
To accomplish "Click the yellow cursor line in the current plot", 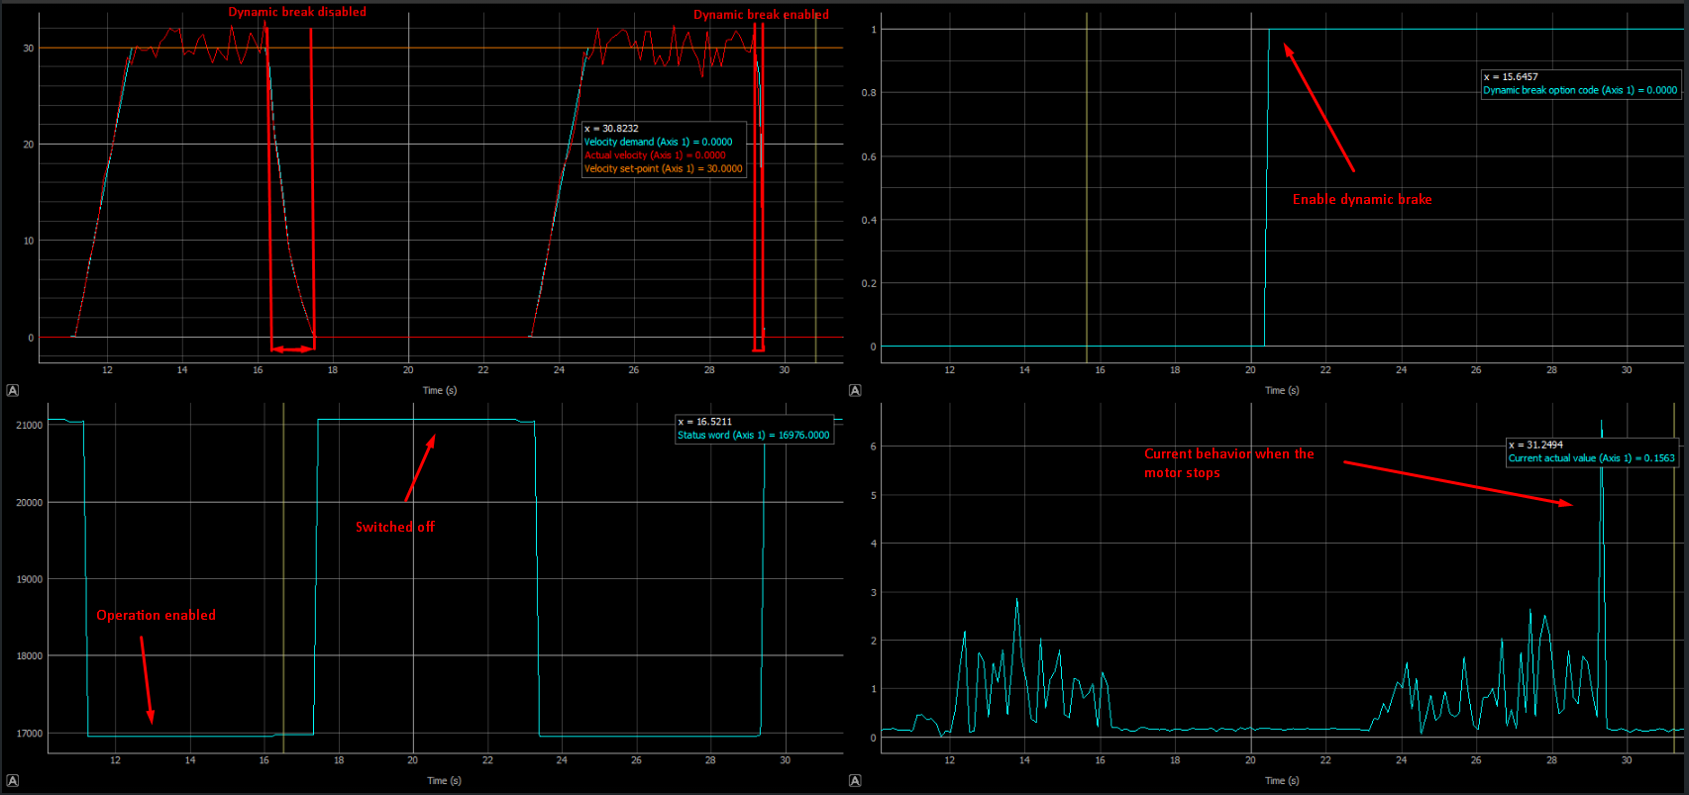I will coord(1674,594).
